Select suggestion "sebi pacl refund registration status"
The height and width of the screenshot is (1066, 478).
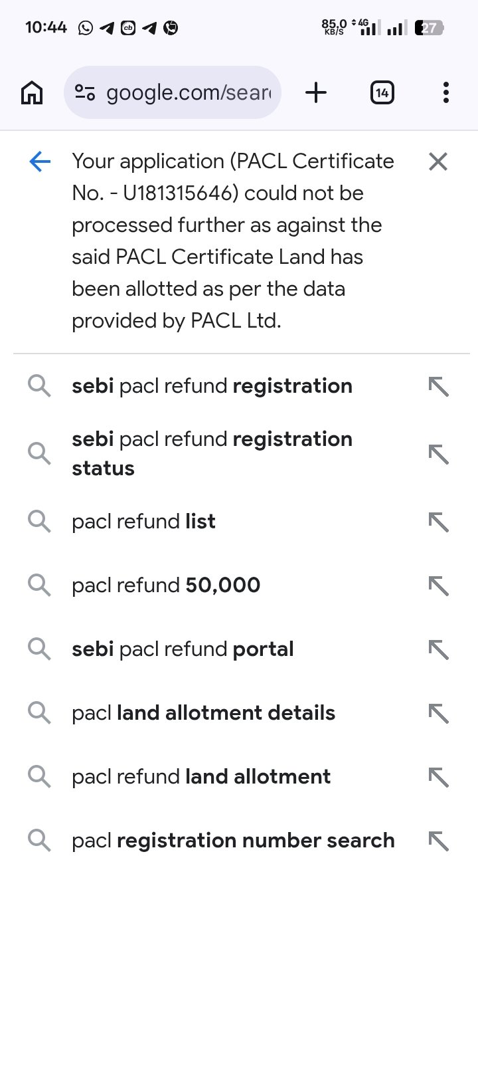212,453
